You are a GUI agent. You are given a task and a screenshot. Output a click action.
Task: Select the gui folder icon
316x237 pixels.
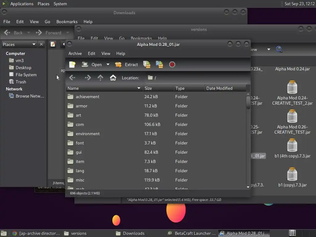[70, 152]
